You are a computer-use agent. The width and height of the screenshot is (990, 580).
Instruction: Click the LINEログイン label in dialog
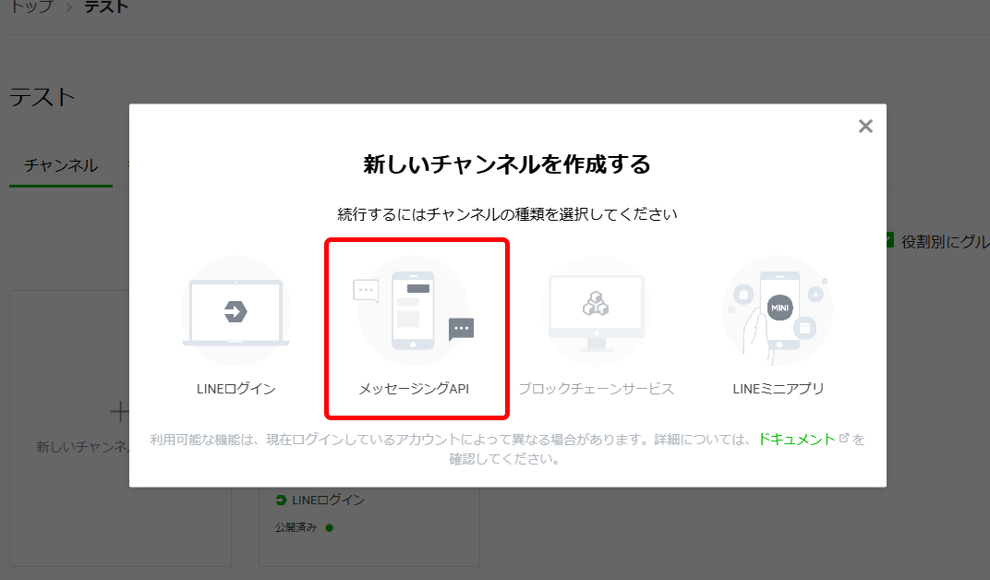point(235,389)
